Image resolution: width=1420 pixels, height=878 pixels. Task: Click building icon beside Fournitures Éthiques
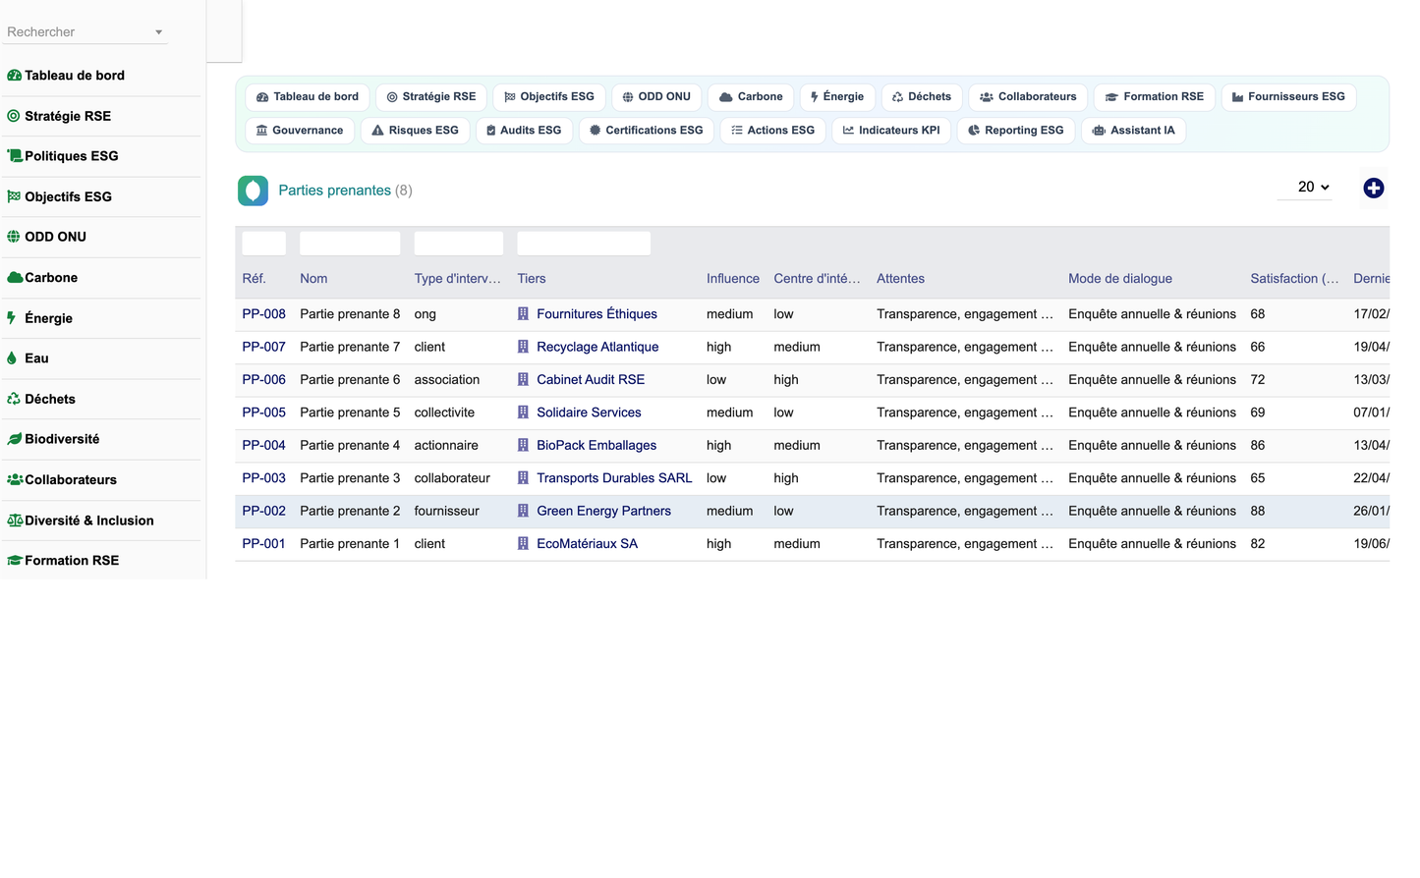tap(523, 314)
